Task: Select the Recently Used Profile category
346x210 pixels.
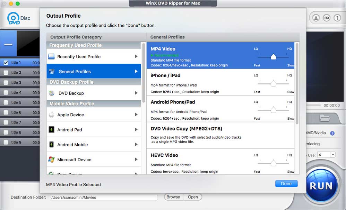Action: point(94,56)
